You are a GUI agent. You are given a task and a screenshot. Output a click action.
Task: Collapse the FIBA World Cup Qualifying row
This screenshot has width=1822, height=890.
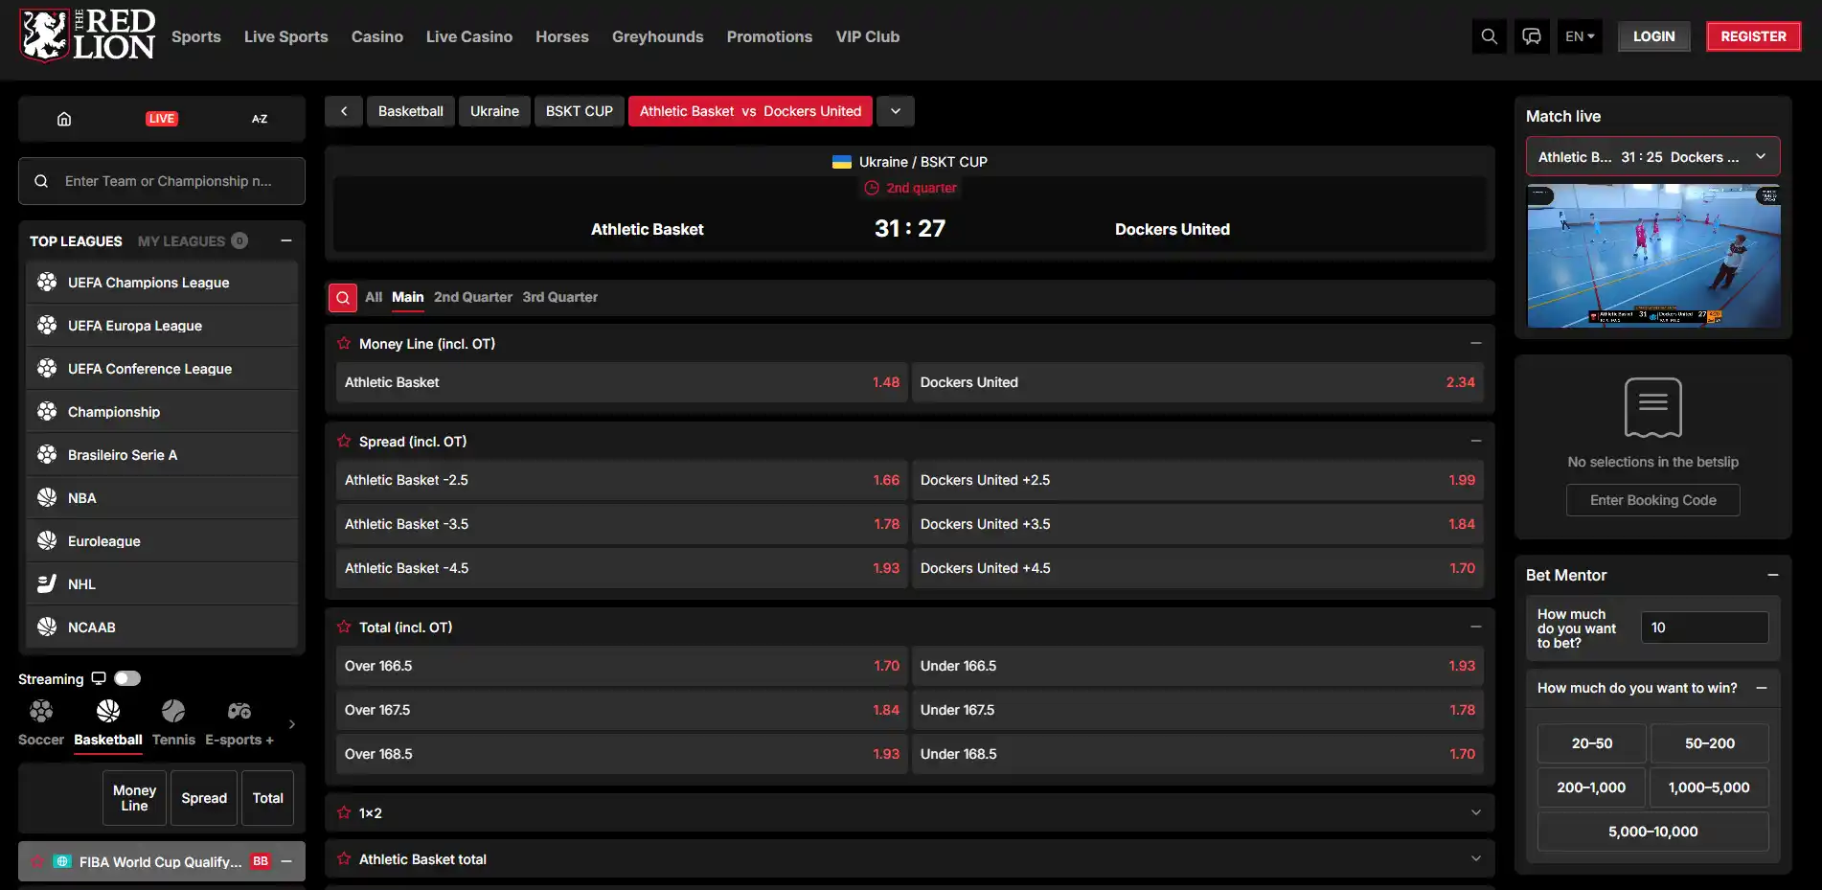(286, 861)
